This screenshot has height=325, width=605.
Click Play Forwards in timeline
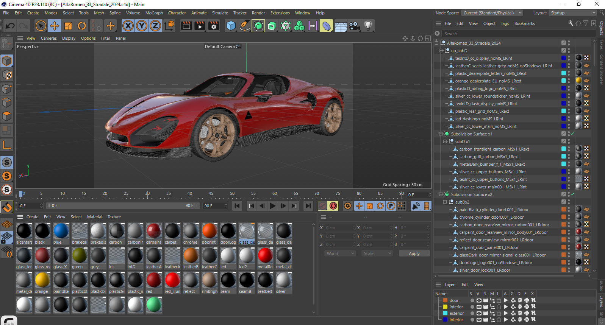[272, 206]
